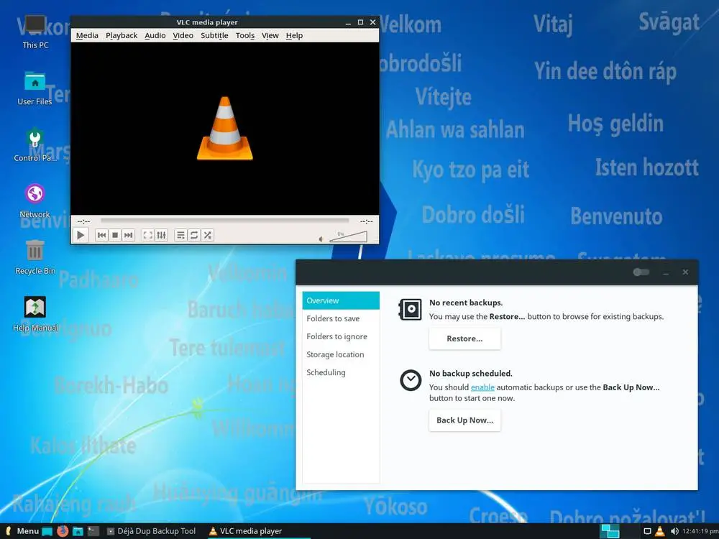Stop playback in VLC
Viewport: 719px width, 539px height.
pyautogui.click(x=115, y=235)
